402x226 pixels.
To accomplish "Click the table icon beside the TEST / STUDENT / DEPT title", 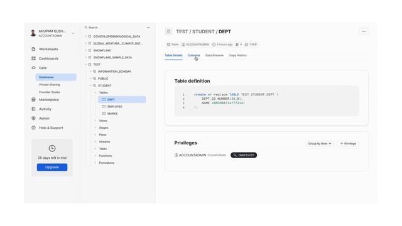I will (168, 31).
